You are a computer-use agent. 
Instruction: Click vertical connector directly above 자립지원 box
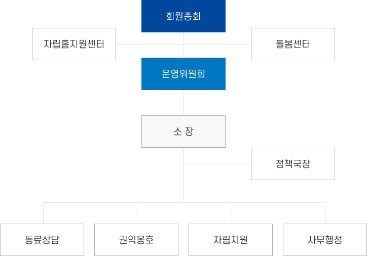tap(232, 213)
